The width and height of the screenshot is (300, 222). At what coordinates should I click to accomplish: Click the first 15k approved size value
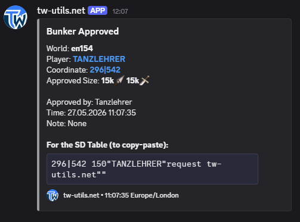(107, 80)
